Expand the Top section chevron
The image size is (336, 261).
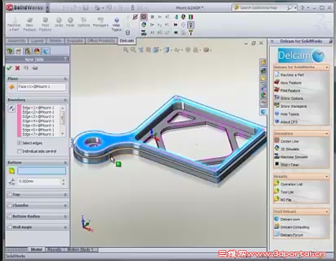click(66, 195)
